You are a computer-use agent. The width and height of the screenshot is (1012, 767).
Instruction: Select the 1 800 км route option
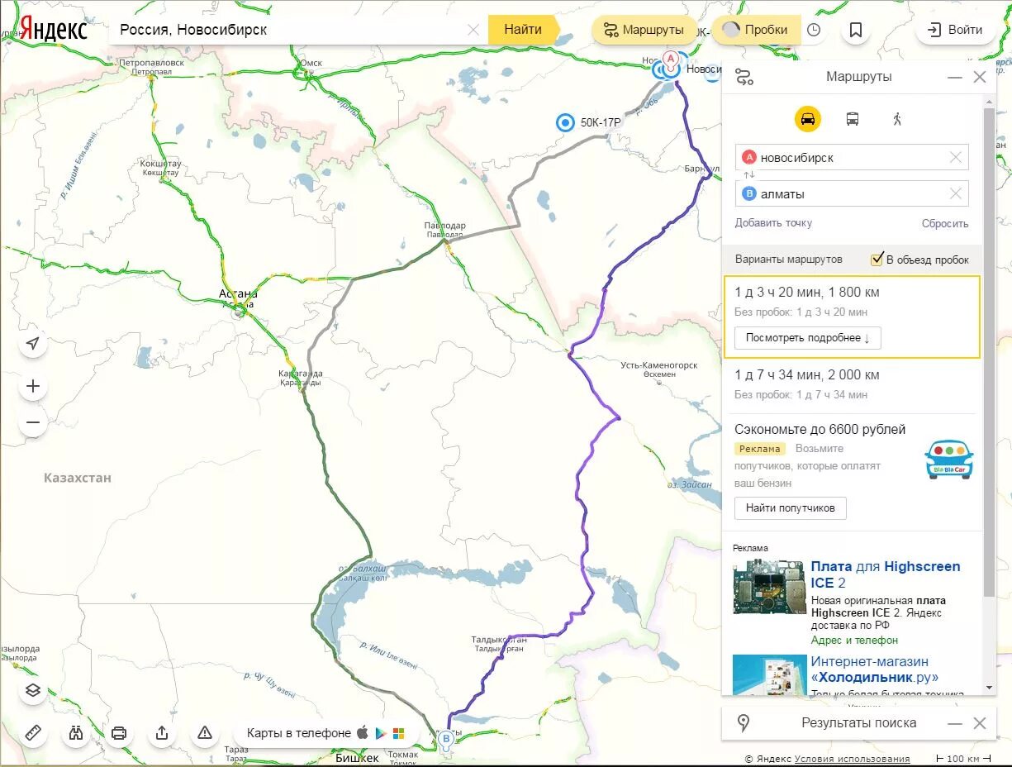coord(852,317)
